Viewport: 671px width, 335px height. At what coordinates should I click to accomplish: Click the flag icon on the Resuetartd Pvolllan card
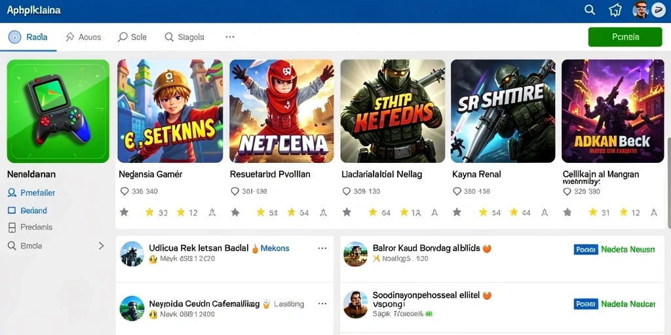[323, 212]
